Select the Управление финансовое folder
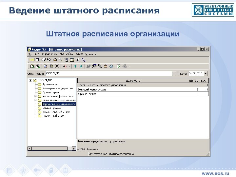This screenshot has height=177, width=236. pos(58,96)
